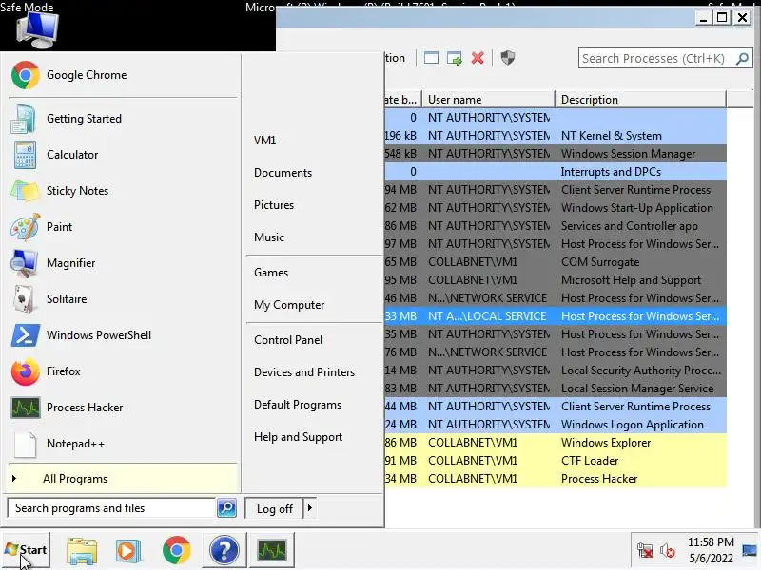Viewport: 761px width, 570px height.
Task: Open the shutdown options arrow next to Log off
Action: pos(310,508)
